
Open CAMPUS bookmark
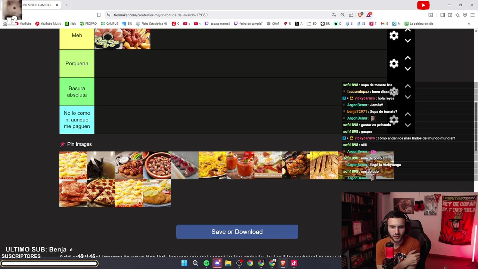pyautogui.click(x=109, y=24)
